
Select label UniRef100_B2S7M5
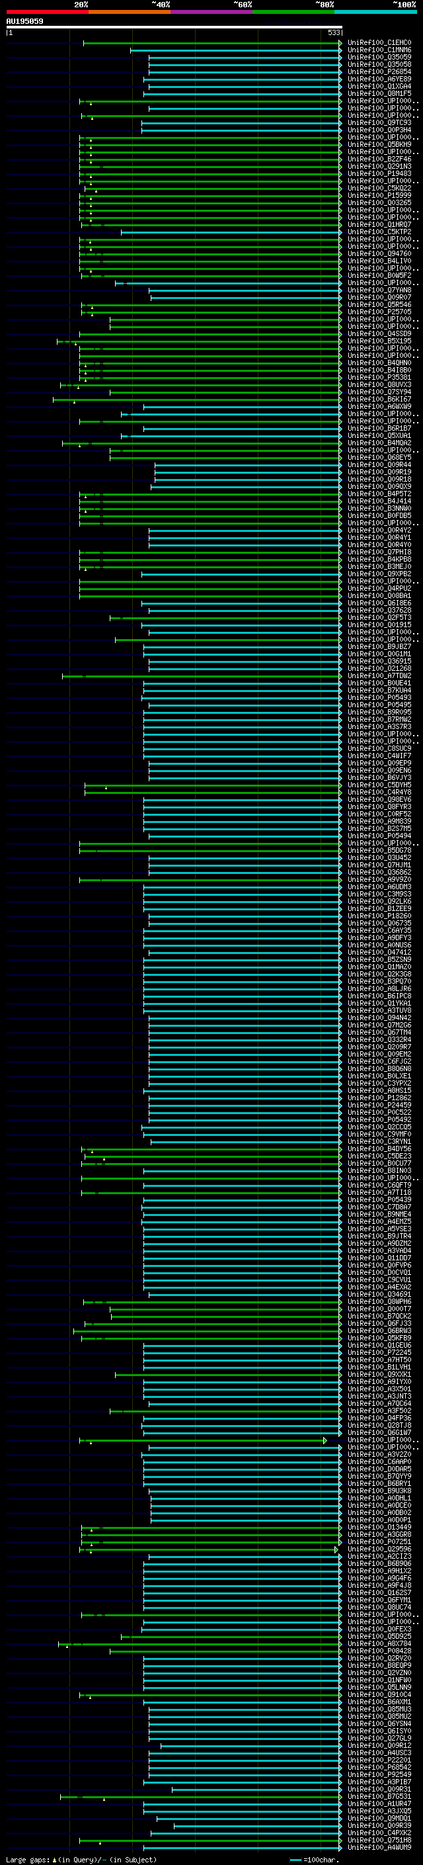click(x=379, y=829)
